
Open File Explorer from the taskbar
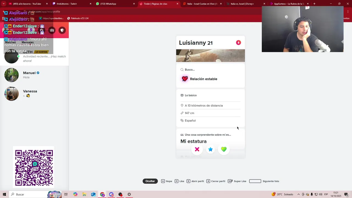(x=84, y=194)
